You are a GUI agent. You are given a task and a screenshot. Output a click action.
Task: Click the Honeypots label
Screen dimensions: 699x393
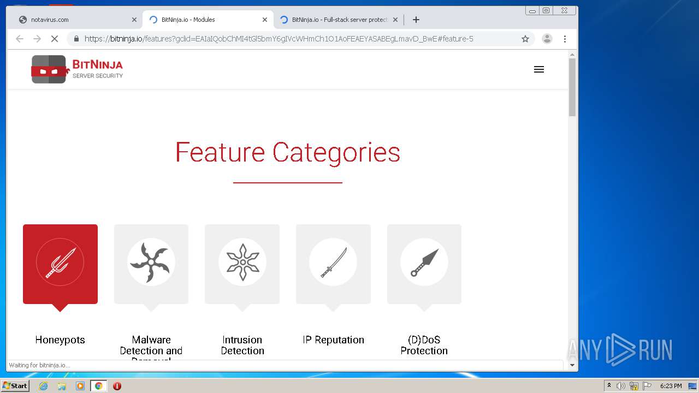pos(60,340)
